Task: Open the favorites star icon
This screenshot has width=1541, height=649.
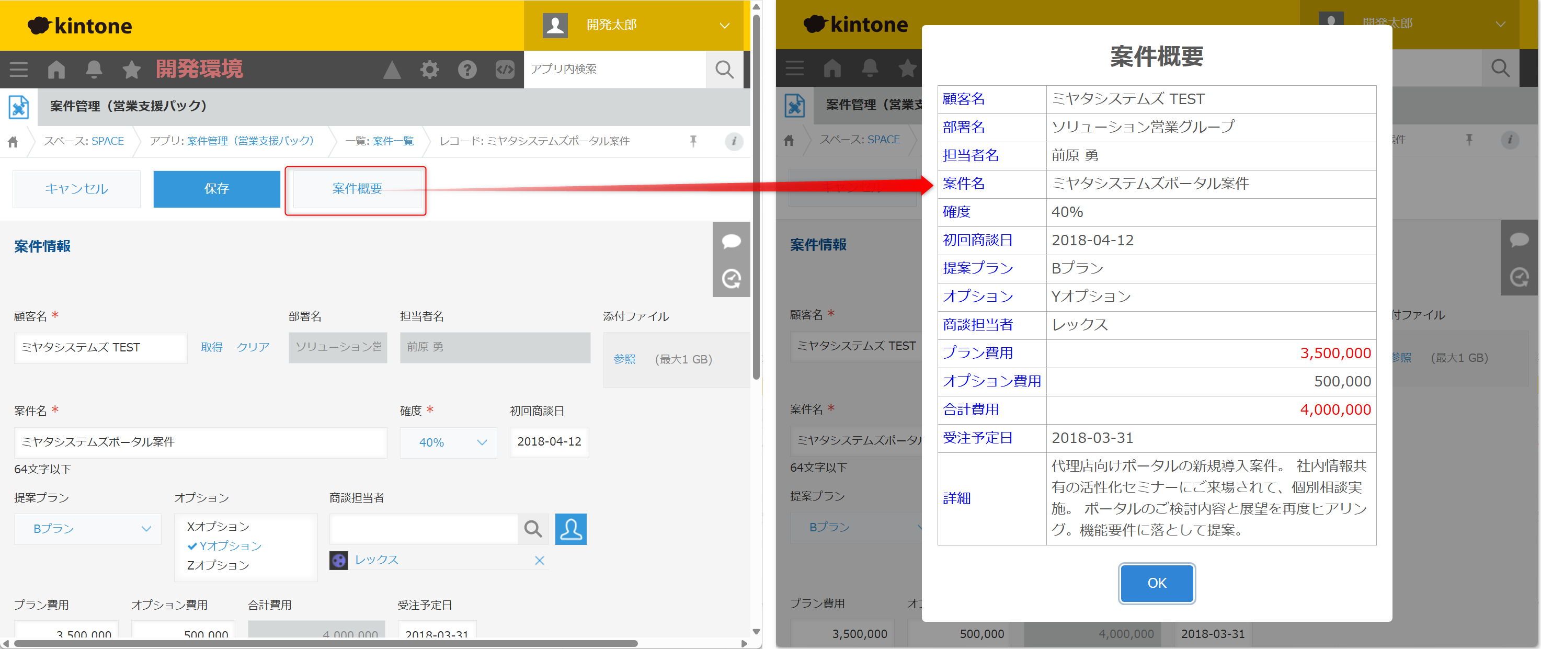Action: click(x=131, y=70)
